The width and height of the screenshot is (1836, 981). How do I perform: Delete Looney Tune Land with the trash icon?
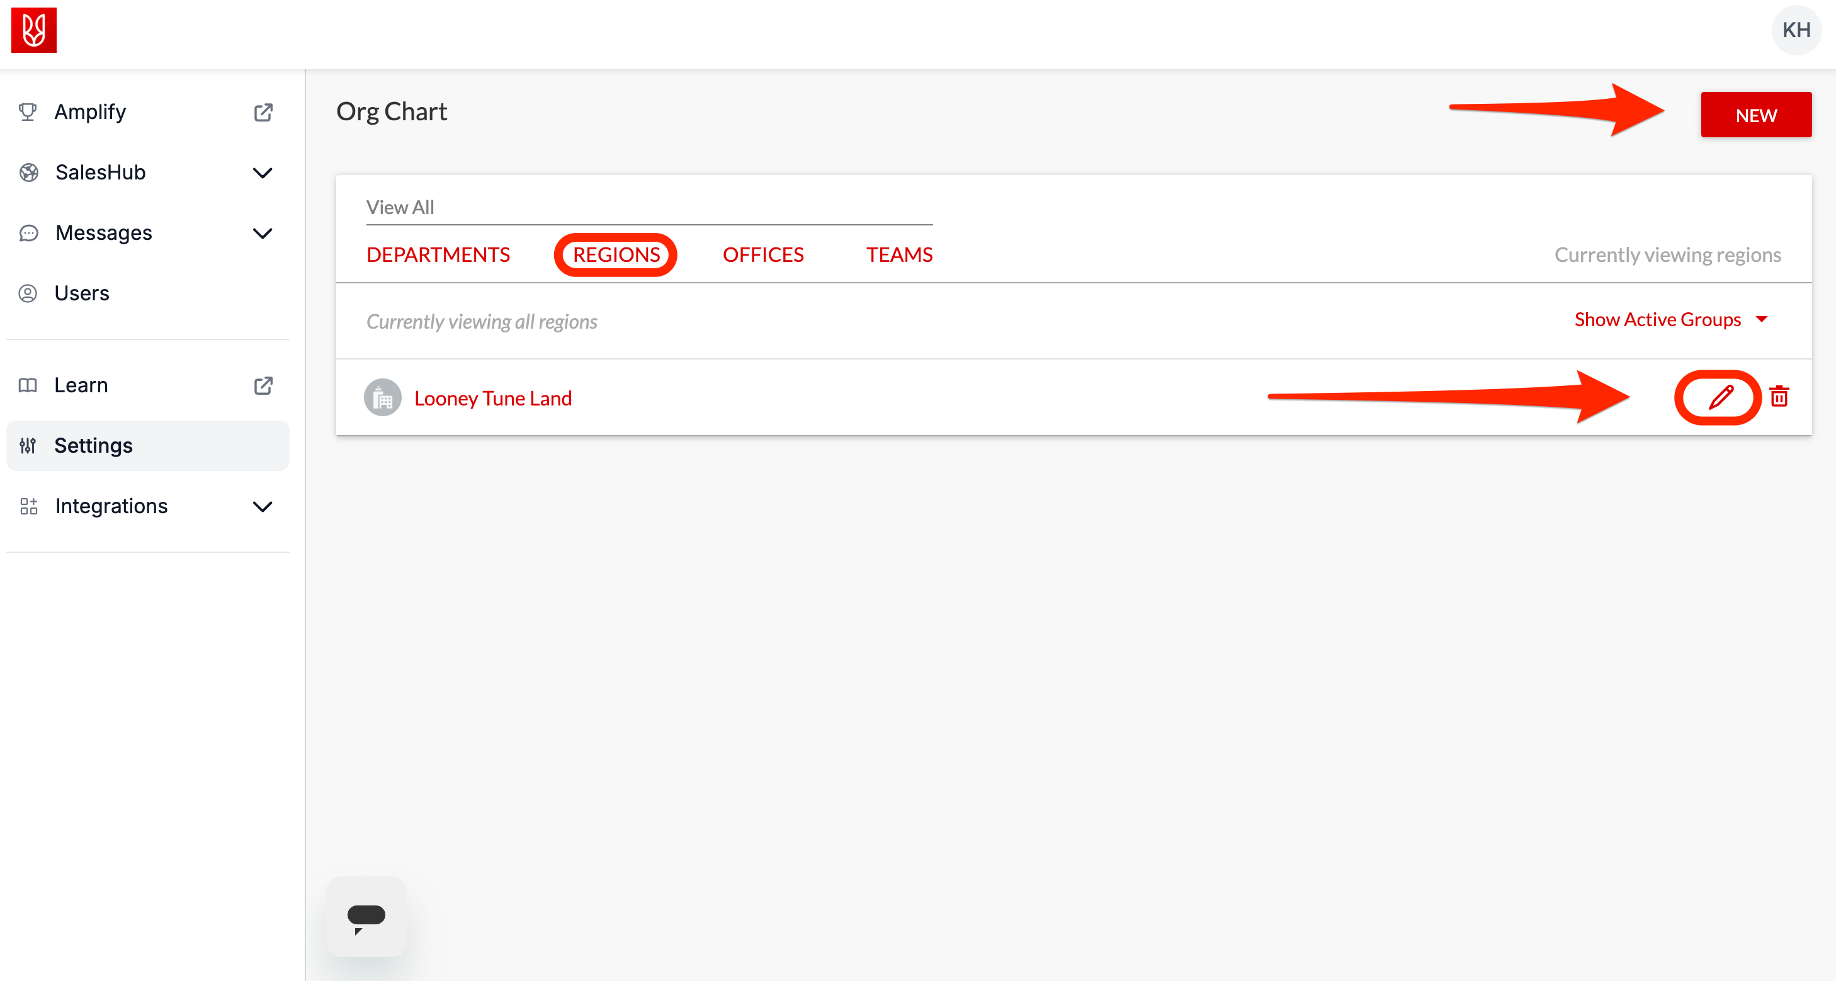point(1779,397)
